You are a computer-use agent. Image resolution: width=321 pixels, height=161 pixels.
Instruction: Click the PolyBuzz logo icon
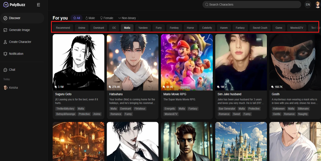[5, 4]
